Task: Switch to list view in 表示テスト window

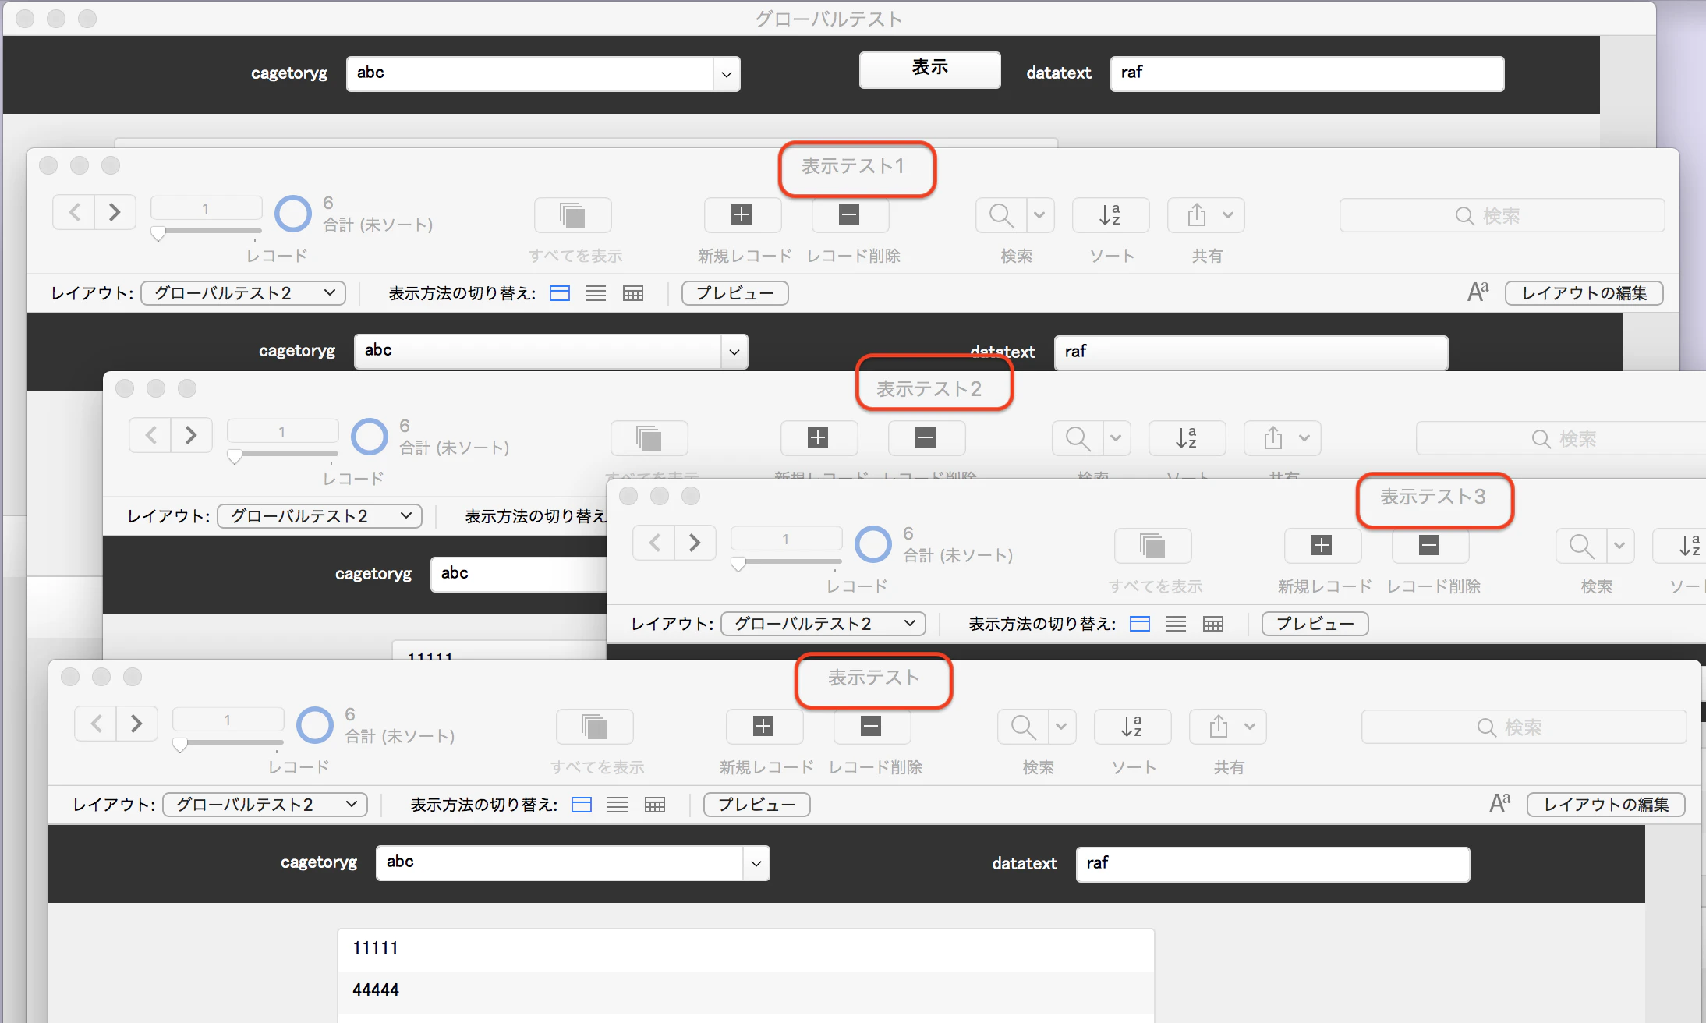Action: point(618,805)
